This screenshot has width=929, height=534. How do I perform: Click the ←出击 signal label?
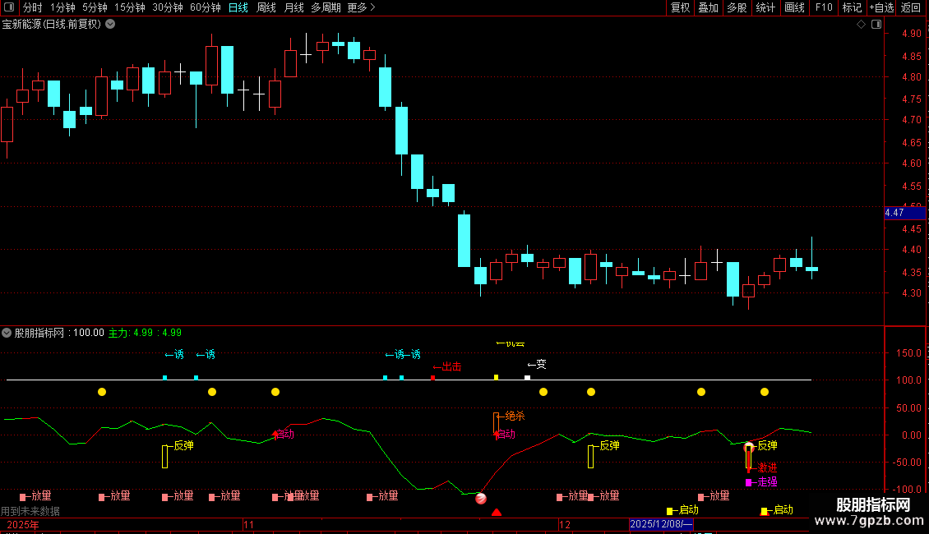pyautogui.click(x=446, y=367)
